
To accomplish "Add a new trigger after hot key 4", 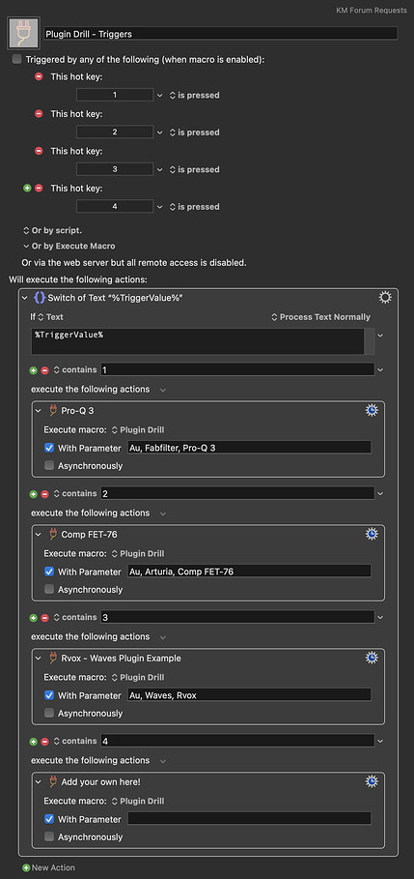I will click(x=27, y=188).
